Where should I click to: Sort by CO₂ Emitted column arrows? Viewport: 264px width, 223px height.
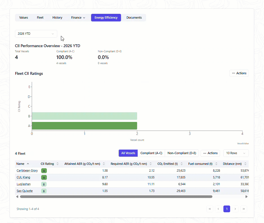click(x=182, y=164)
